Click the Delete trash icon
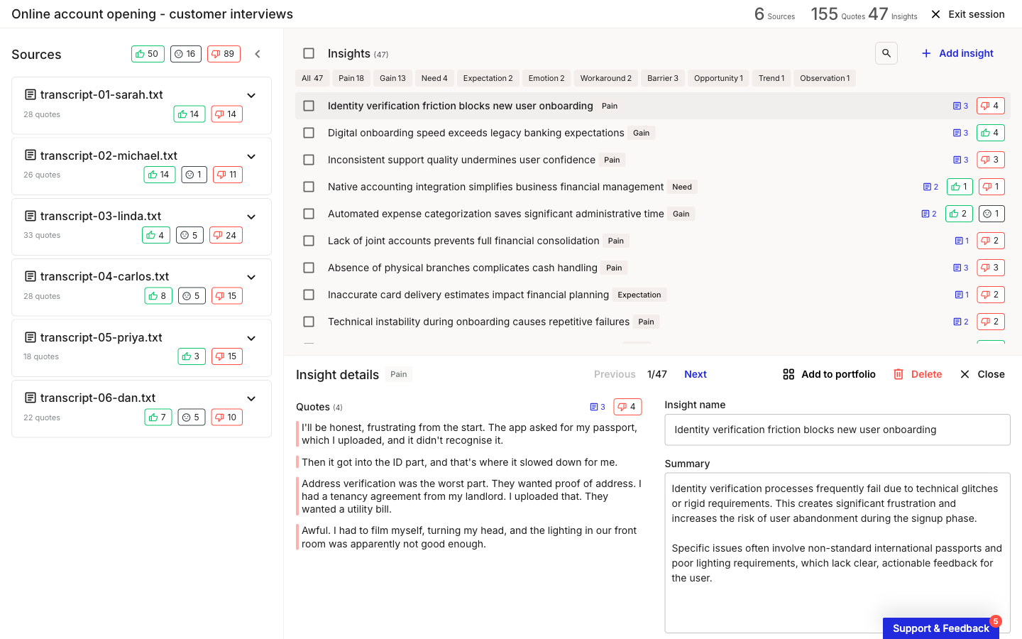 [899, 374]
